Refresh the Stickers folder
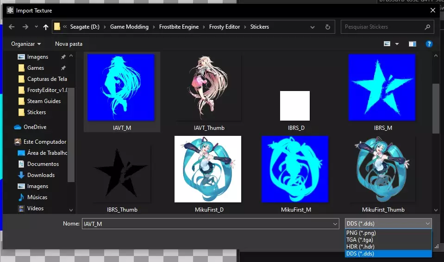 pyautogui.click(x=328, y=27)
